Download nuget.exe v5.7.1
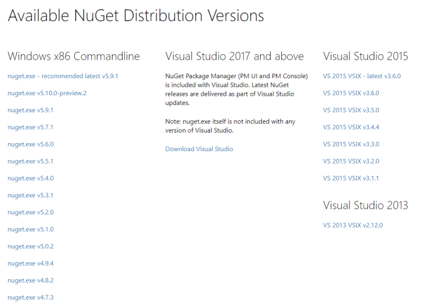Viewport: 424px width, 306px height. click(30, 127)
